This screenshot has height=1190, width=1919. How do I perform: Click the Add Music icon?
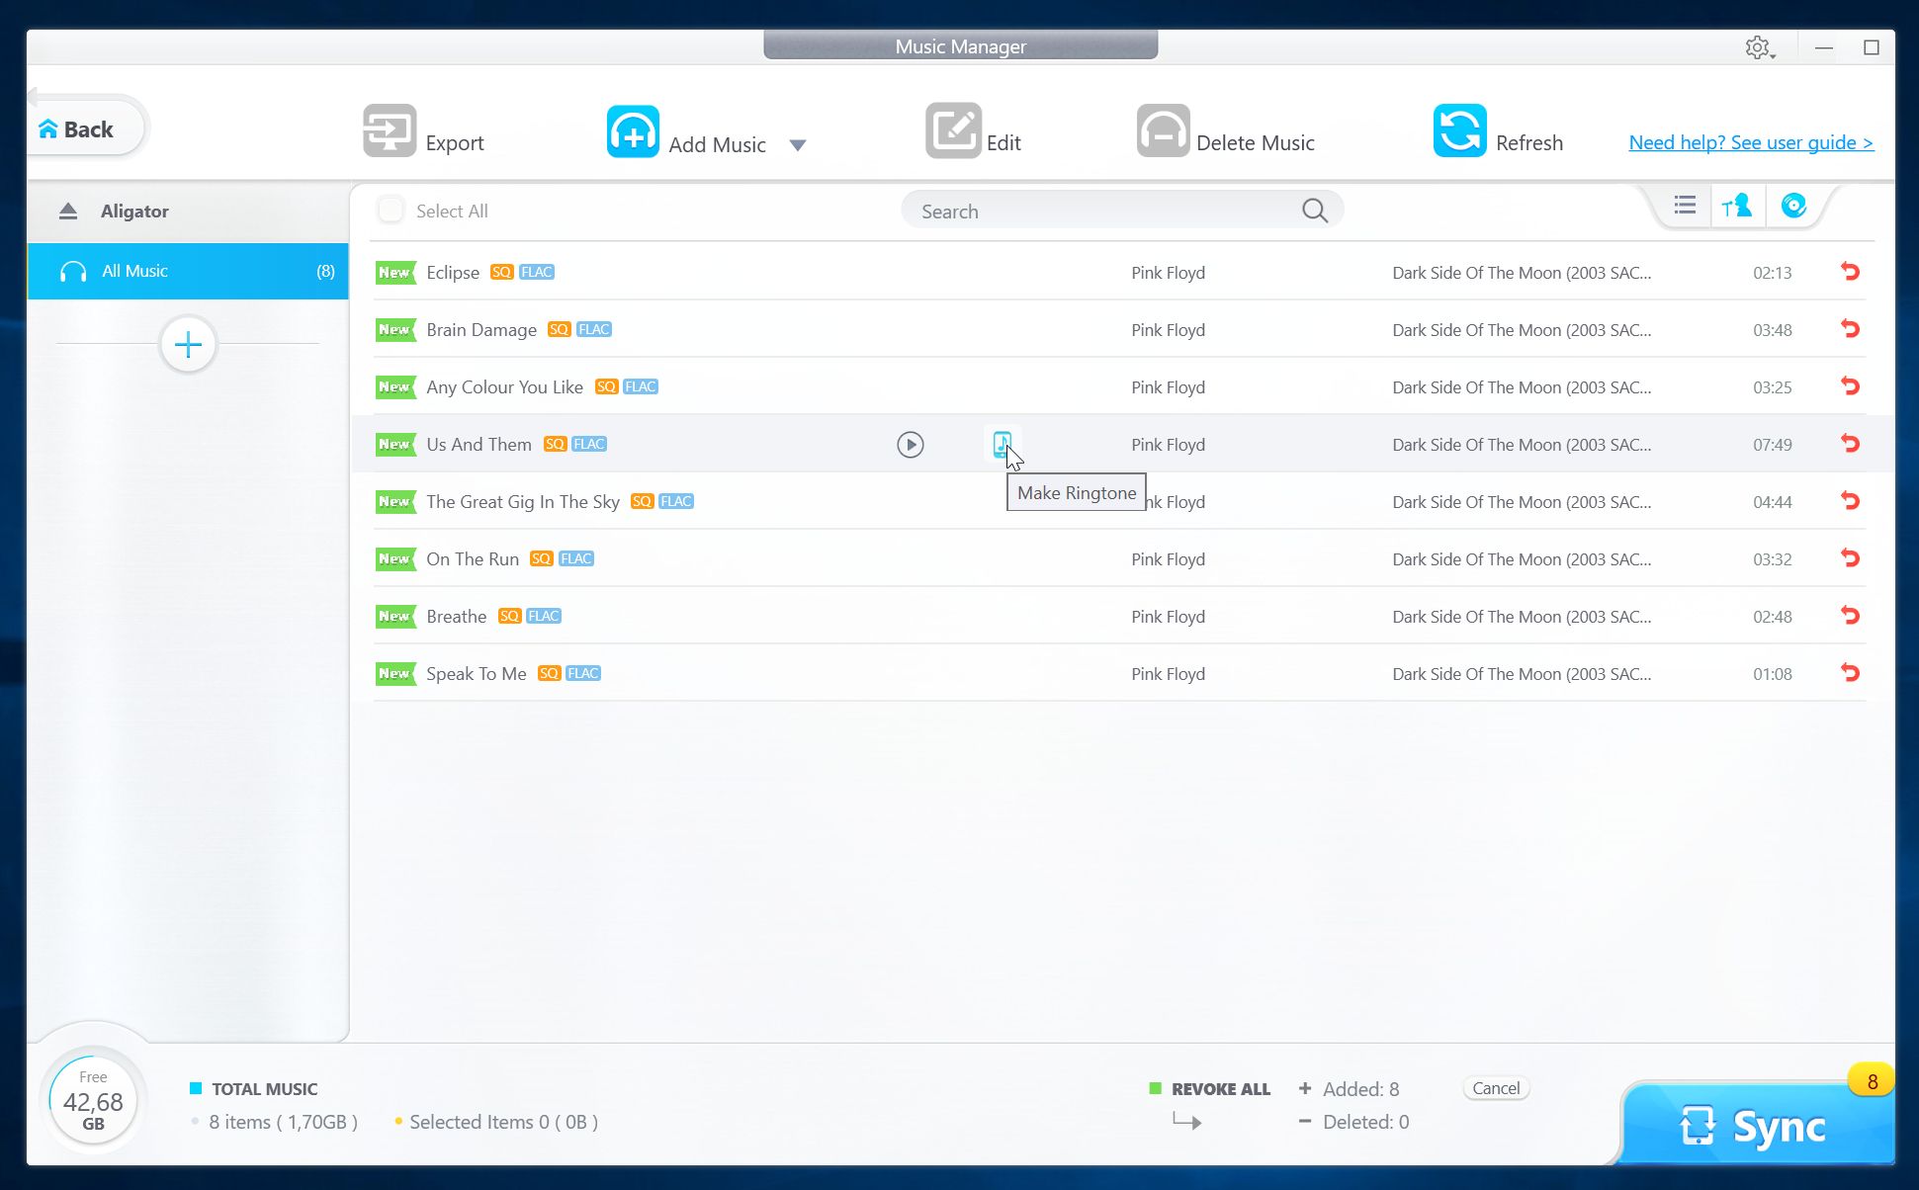pos(633,131)
